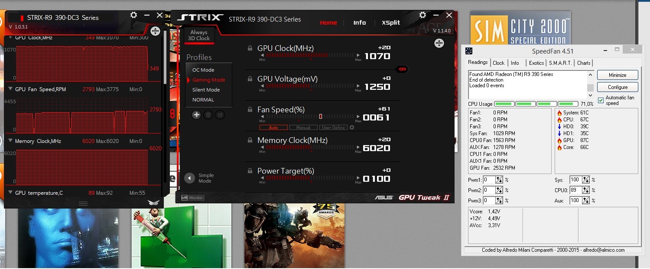Screen dimensions: 650x269
Task: Collapse the Memory Clock,MHz graph
Action: tap(10, 141)
